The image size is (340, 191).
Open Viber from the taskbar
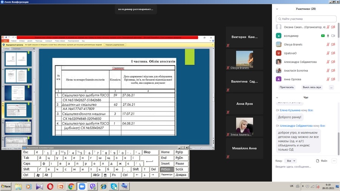(93, 186)
